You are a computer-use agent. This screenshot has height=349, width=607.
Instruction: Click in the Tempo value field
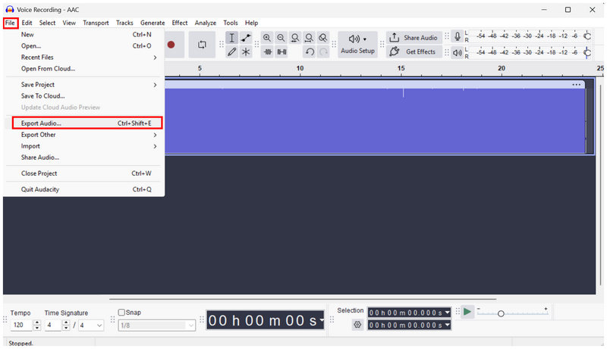point(22,325)
